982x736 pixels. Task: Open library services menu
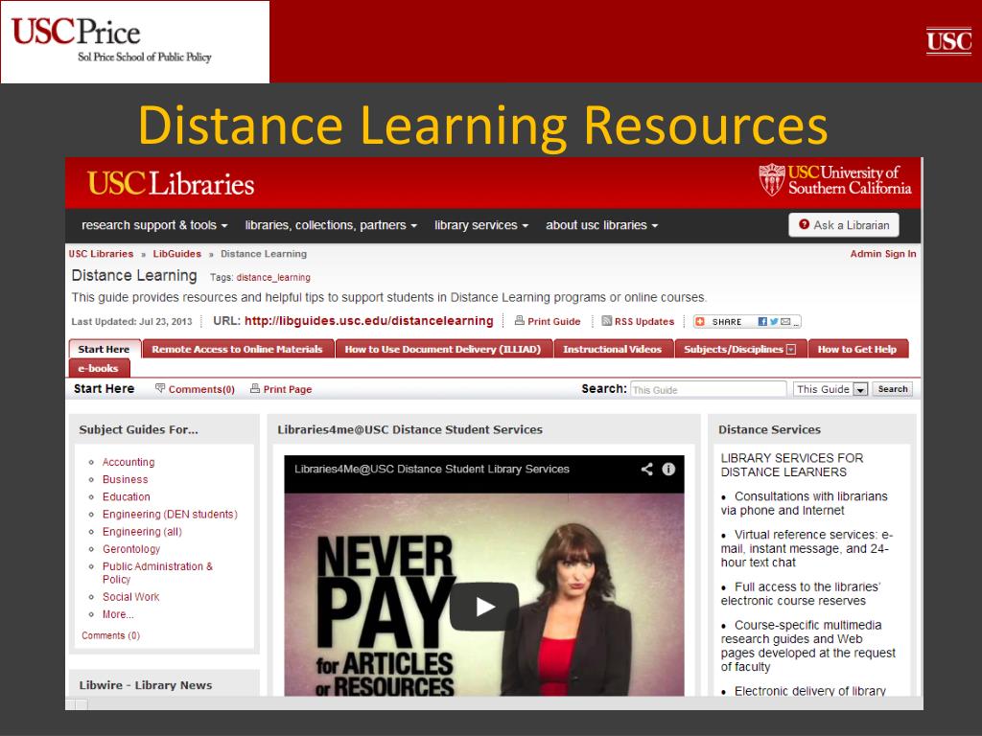(481, 225)
